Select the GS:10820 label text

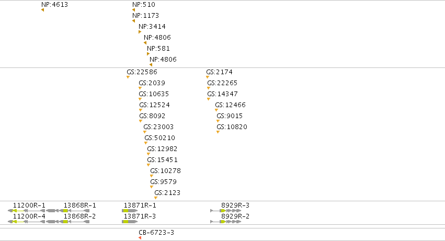[232, 127]
